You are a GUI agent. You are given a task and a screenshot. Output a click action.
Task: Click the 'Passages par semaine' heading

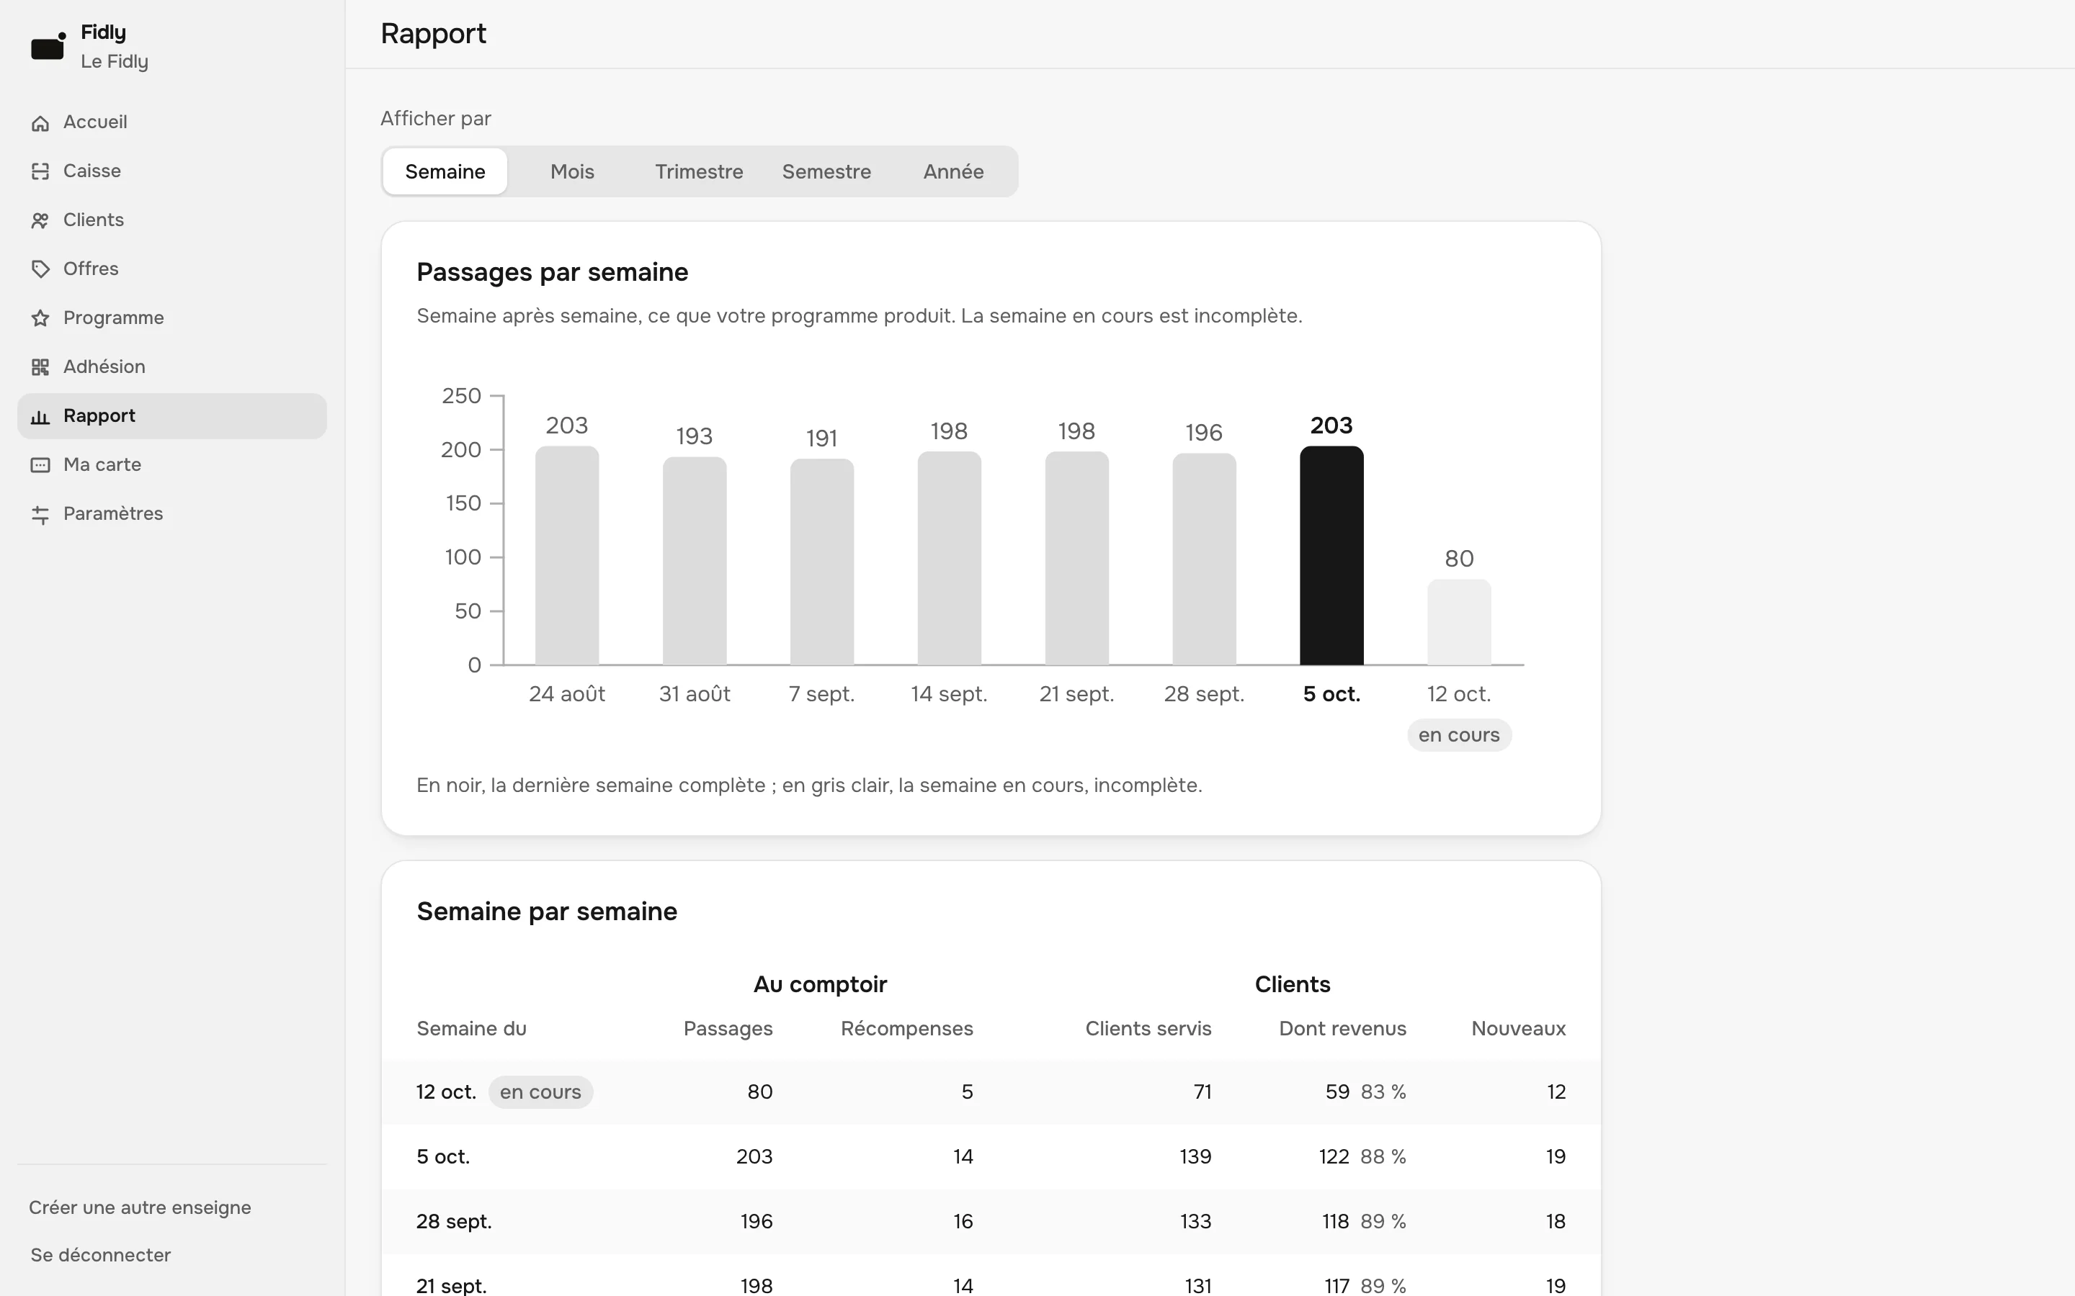pos(552,273)
